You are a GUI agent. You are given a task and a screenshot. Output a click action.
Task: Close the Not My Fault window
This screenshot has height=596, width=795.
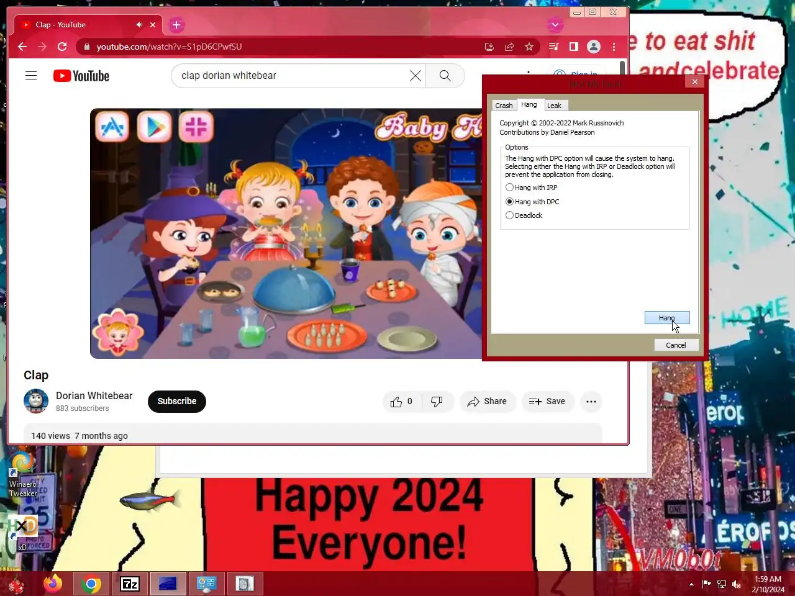point(695,81)
